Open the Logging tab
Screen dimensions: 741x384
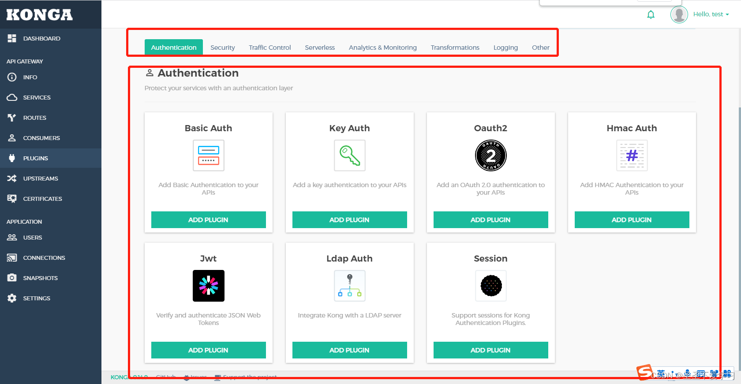pyautogui.click(x=505, y=47)
